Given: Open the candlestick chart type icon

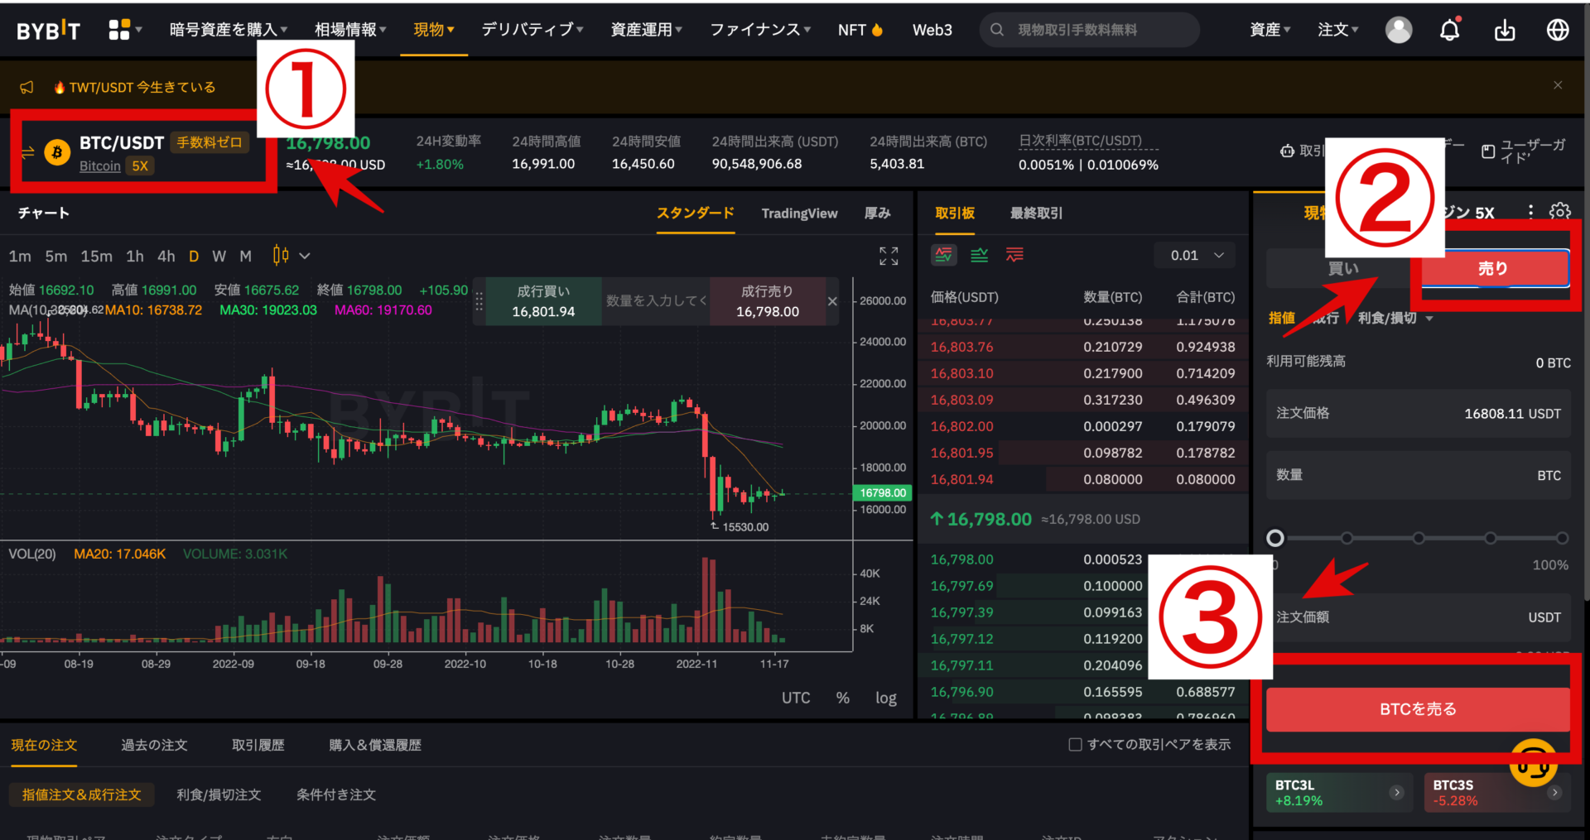Looking at the screenshot, I should 281,256.
